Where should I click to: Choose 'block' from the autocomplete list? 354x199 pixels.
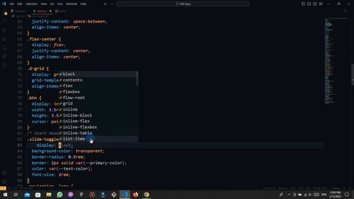tap(98, 74)
